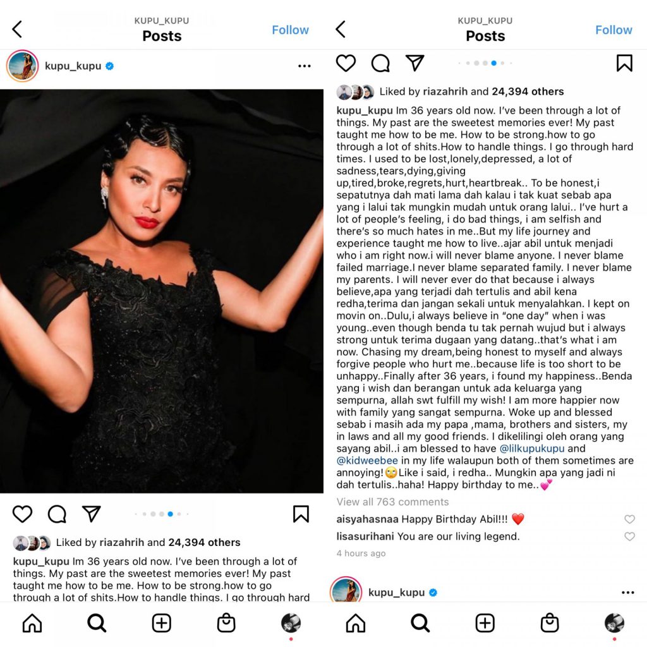The height and width of the screenshot is (647, 647).
Task: Open Shop bag icon in left bottom bar
Action: point(226,623)
